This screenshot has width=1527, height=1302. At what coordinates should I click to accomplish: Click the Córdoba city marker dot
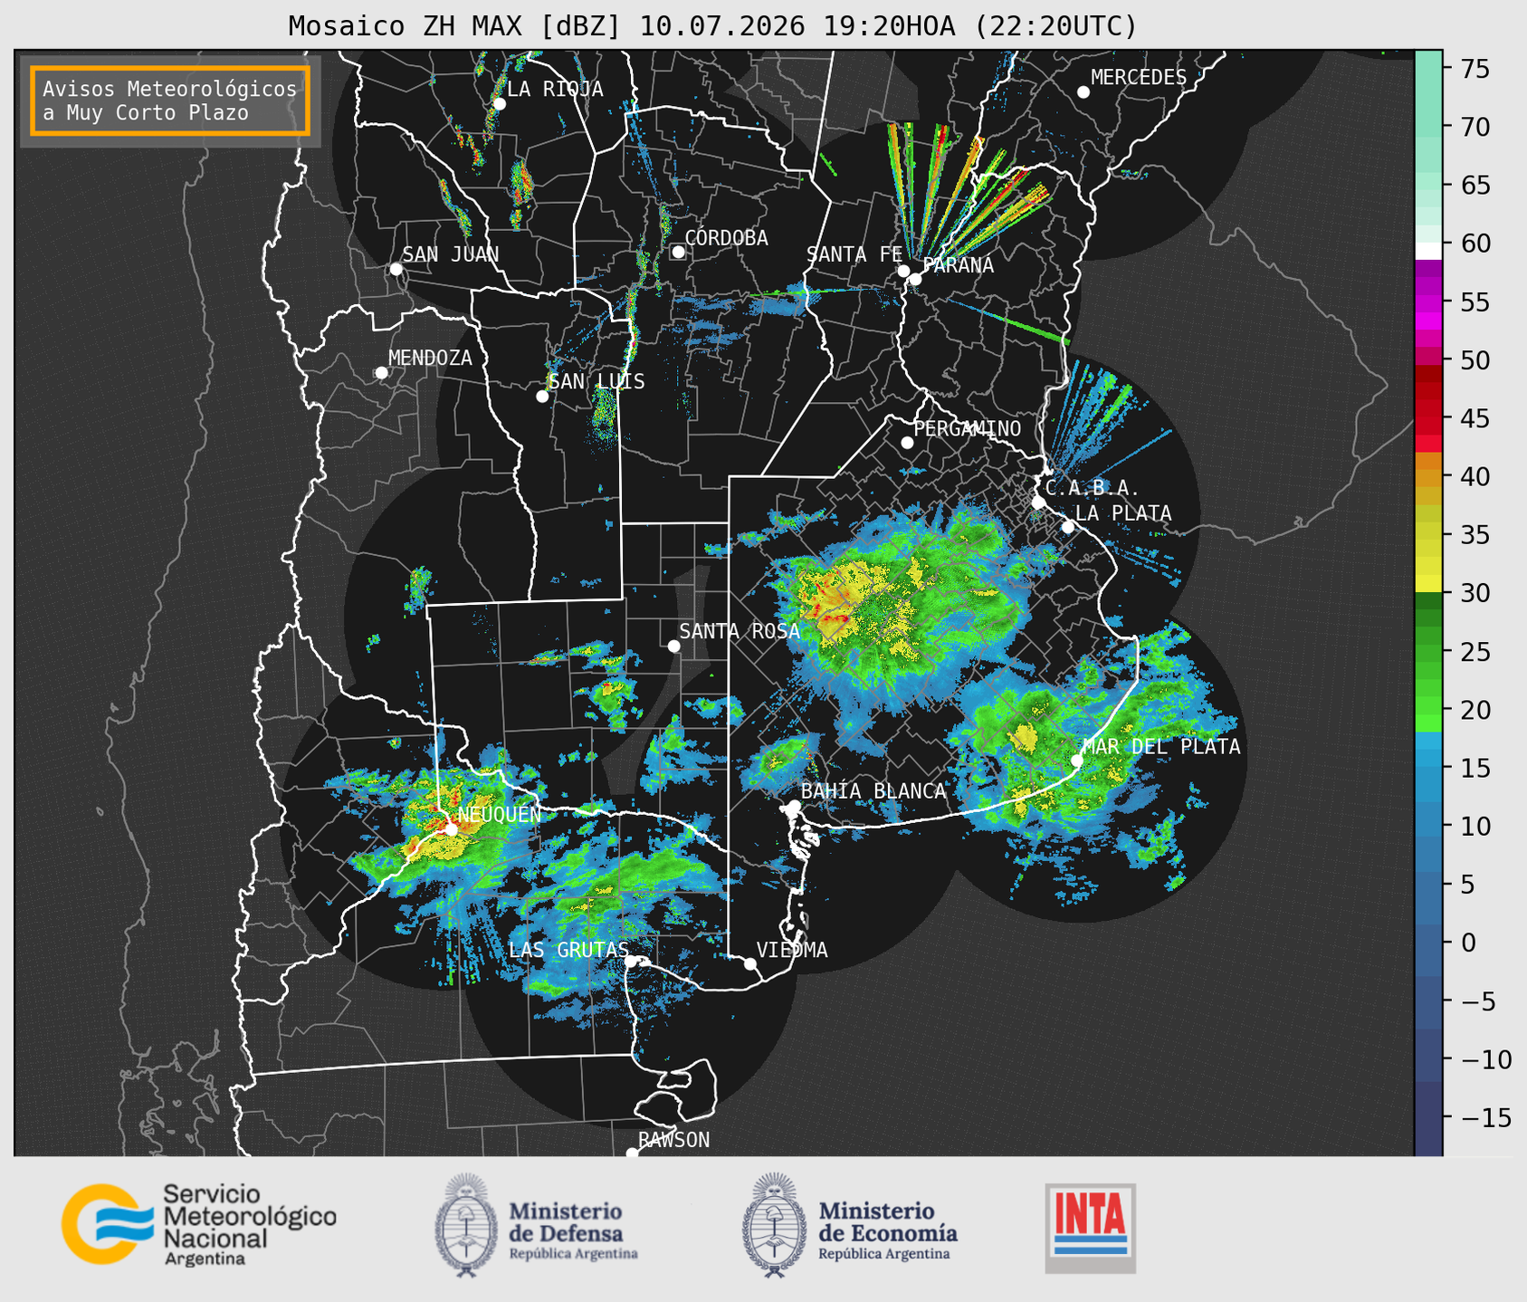click(x=678, y=252)
